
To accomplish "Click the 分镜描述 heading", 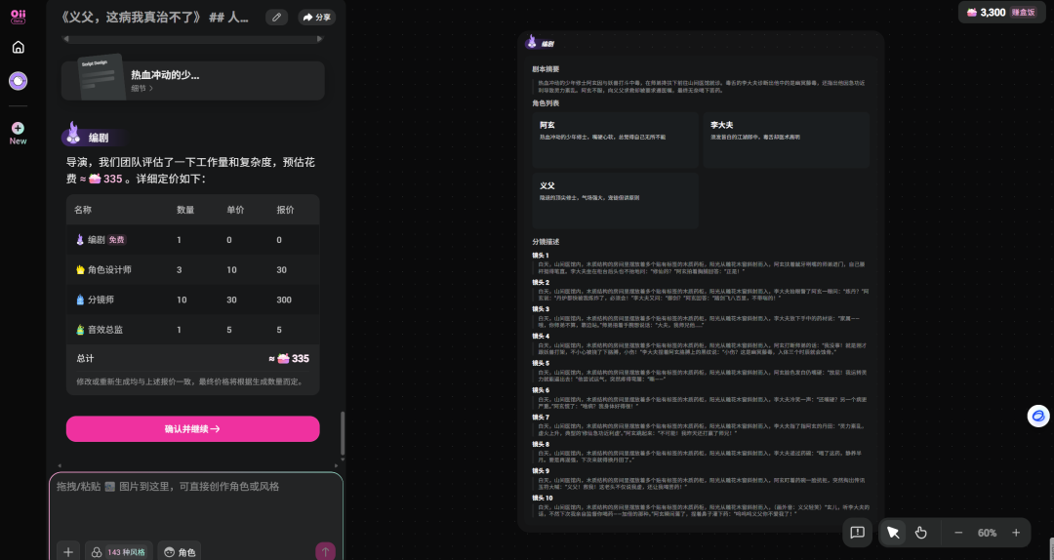I will pos(546,241).
